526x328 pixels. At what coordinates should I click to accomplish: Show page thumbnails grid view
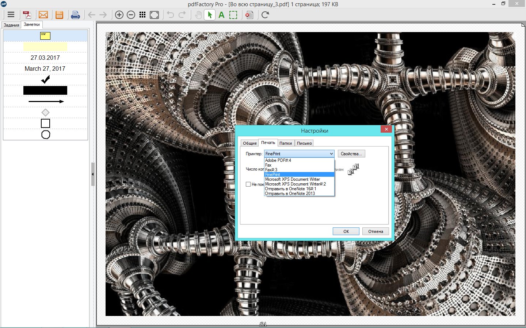click(x=142, y=15)
